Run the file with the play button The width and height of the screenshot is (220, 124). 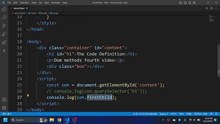(x=207, y=8)
